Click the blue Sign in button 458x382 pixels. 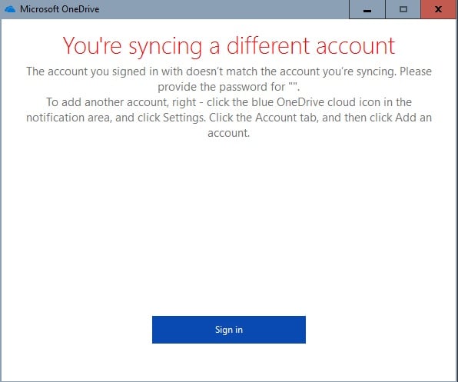tap(229, 330)
